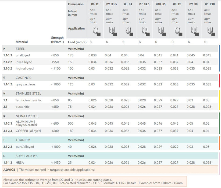Select the application icon under Ø5 R10

coord(210,31)
